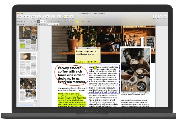Open Find with the magnifier icon
Image resolution: width=177 pixels, height=125 pixels.
click(53, 16)
